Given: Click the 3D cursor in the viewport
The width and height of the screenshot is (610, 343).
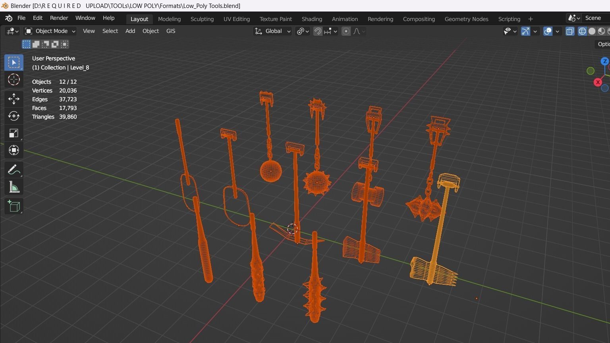Looking at the screenshot, I should 292,229.
